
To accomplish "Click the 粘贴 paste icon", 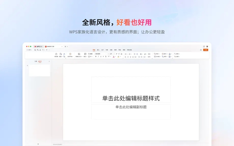I will (x=61, y=54).
